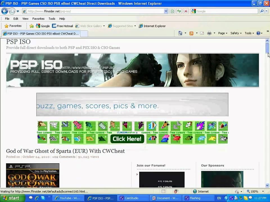The width and height of the screenshot is (270, 202).
Task: Expand the Feeds dropdown arrow
Action: click(197, 33)
